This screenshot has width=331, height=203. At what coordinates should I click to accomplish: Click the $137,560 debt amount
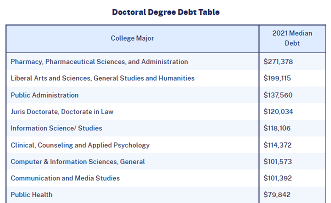pos(278,95)
